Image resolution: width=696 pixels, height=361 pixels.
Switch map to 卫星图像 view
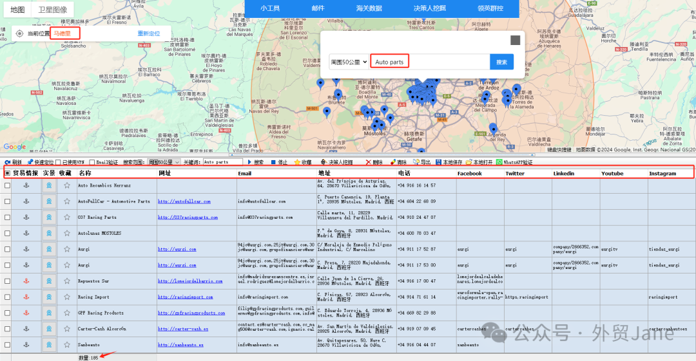[x=53, y=10]
